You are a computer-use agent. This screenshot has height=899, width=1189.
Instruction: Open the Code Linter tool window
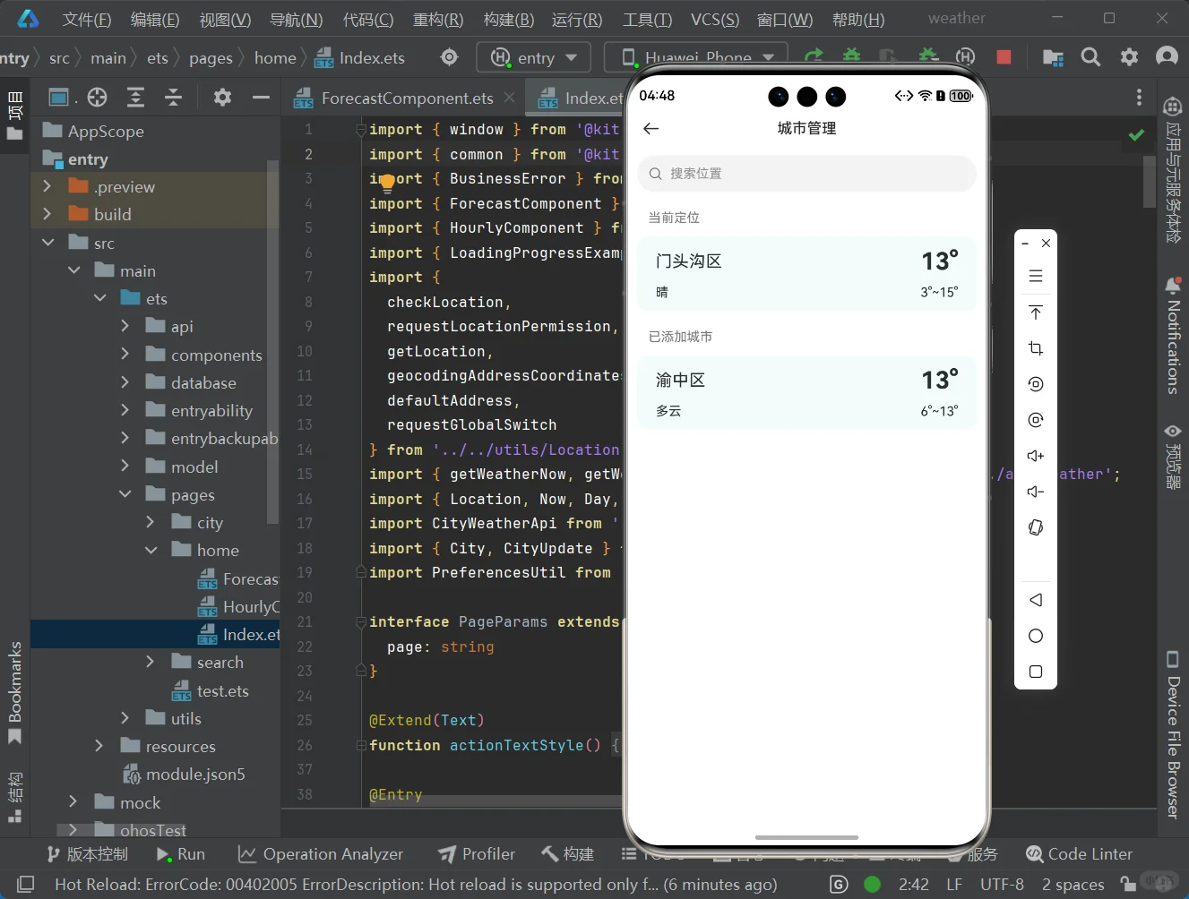pyautogui.click(x=1079, y=854)
